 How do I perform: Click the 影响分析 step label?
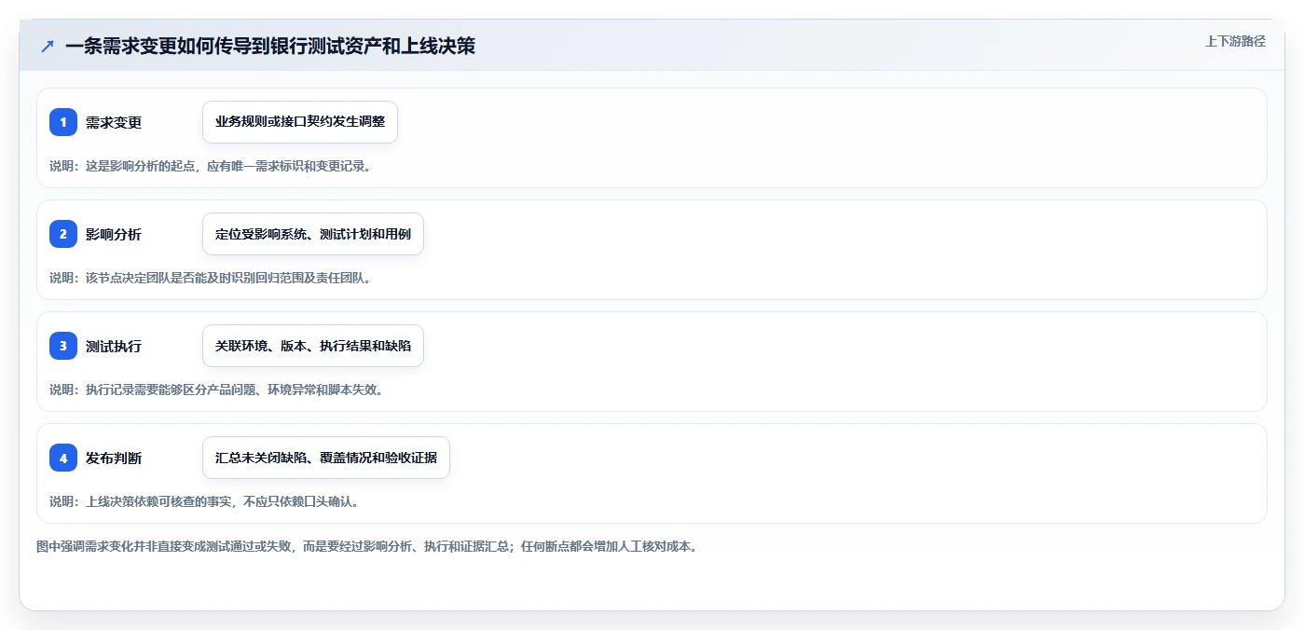pos(114,234)
